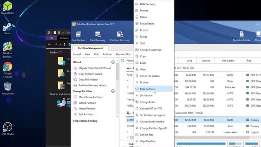Select Hide Partition in context menu
The width and height of the screenshot is (261, 147).
click(154, 89)
